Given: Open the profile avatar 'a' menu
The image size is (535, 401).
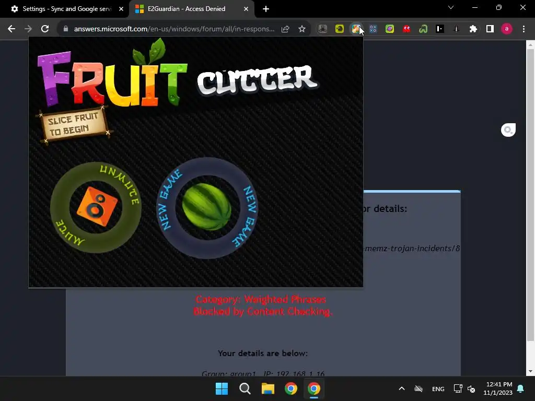Looking at the screenshot, I should [x=507, y=29].
